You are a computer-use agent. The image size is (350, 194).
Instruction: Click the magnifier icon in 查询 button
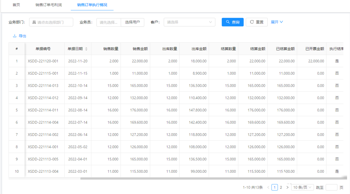tap(228, 22)
